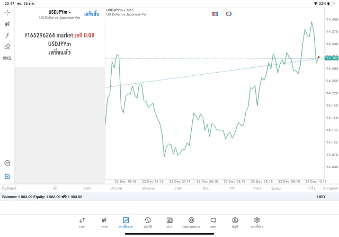Sort by the กำไร profit column
The image size is (339, 237).
[x=311, y=188]
